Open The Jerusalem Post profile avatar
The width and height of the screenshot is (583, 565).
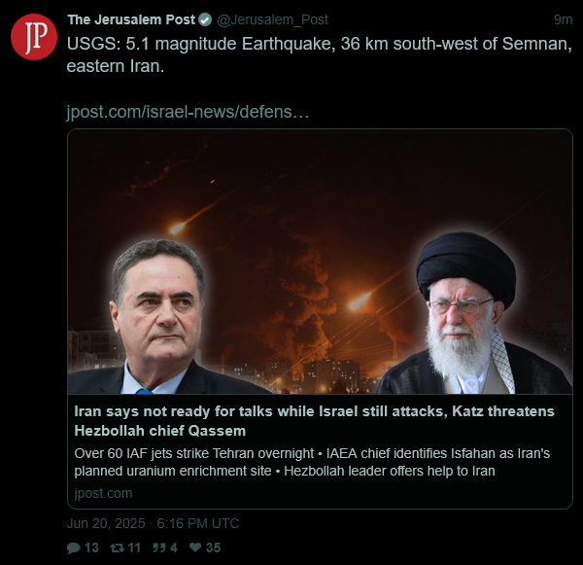(x=34, y=37)
